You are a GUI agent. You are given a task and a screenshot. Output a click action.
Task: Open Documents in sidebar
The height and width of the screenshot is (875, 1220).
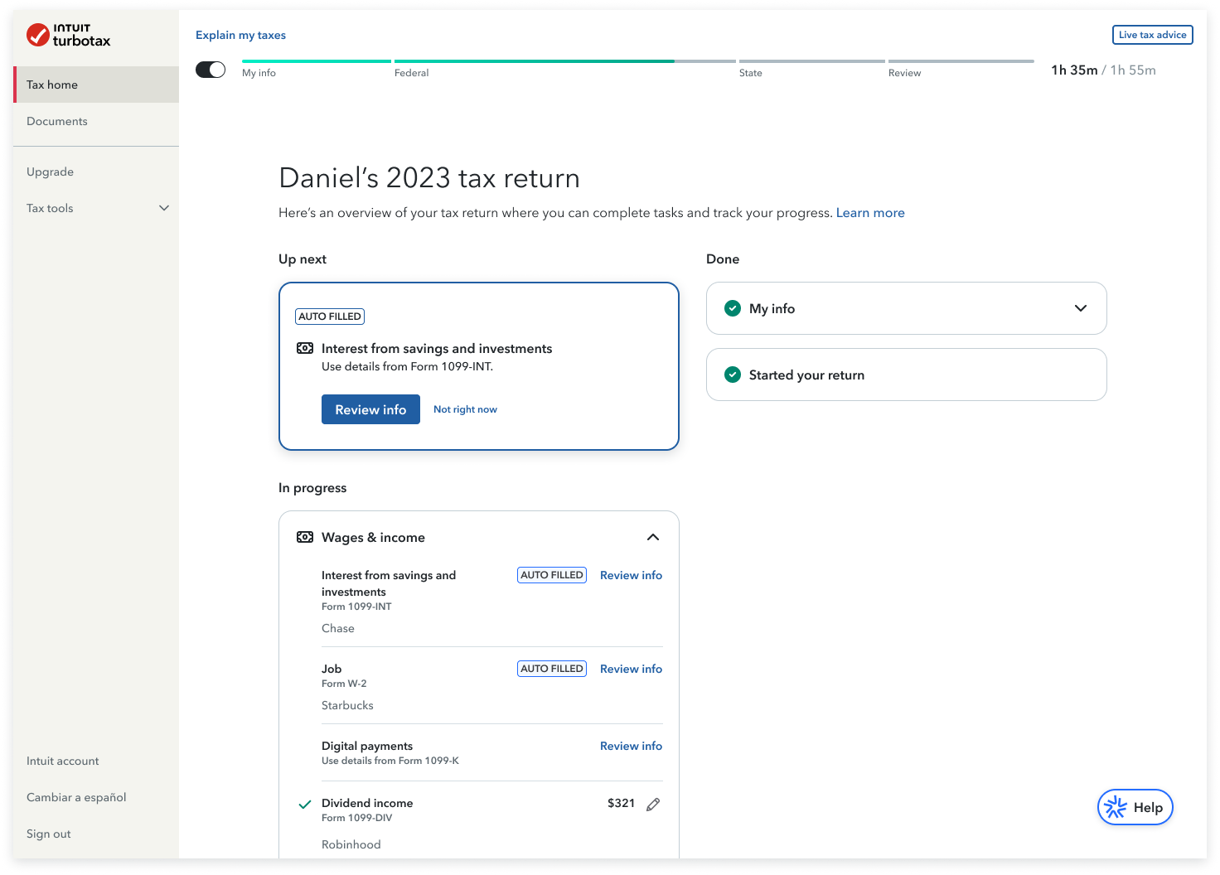pos(57,121)
